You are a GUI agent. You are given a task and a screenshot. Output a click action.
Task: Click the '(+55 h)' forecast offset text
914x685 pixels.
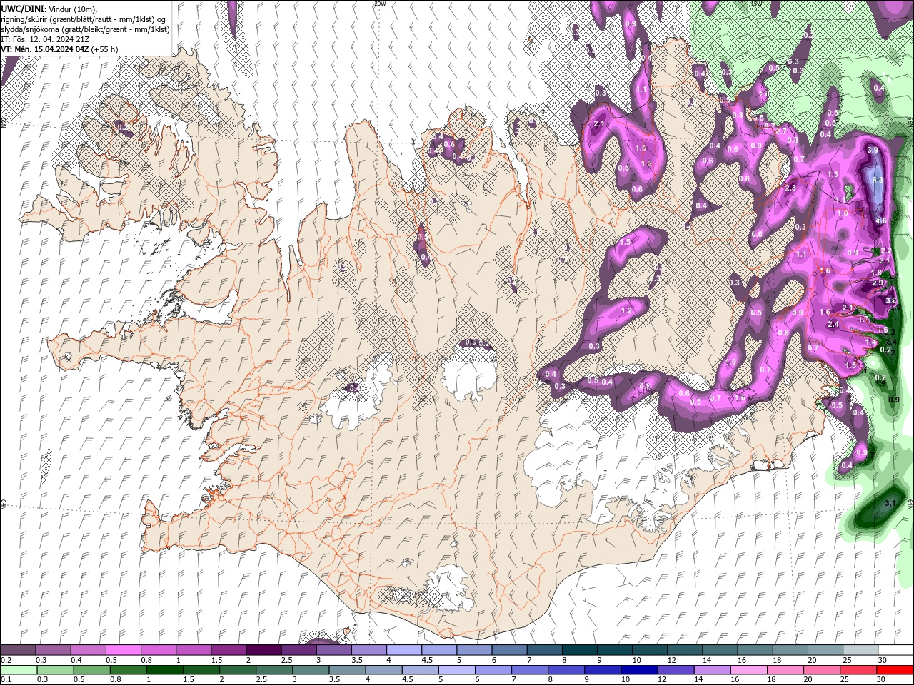(105, 49)
